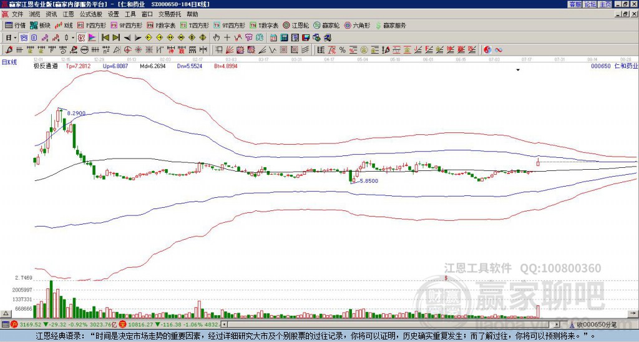Open the 江恩 menu
The image size is (639, 342).
(x=68, y=14)
